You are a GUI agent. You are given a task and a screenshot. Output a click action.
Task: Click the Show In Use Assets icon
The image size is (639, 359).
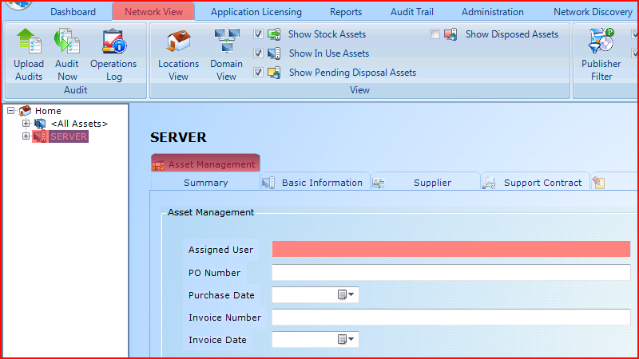[274, 53]
